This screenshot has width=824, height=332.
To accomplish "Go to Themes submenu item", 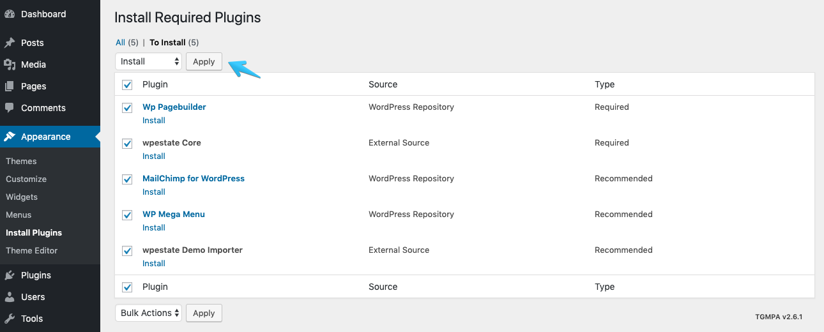I will point(22,162).
